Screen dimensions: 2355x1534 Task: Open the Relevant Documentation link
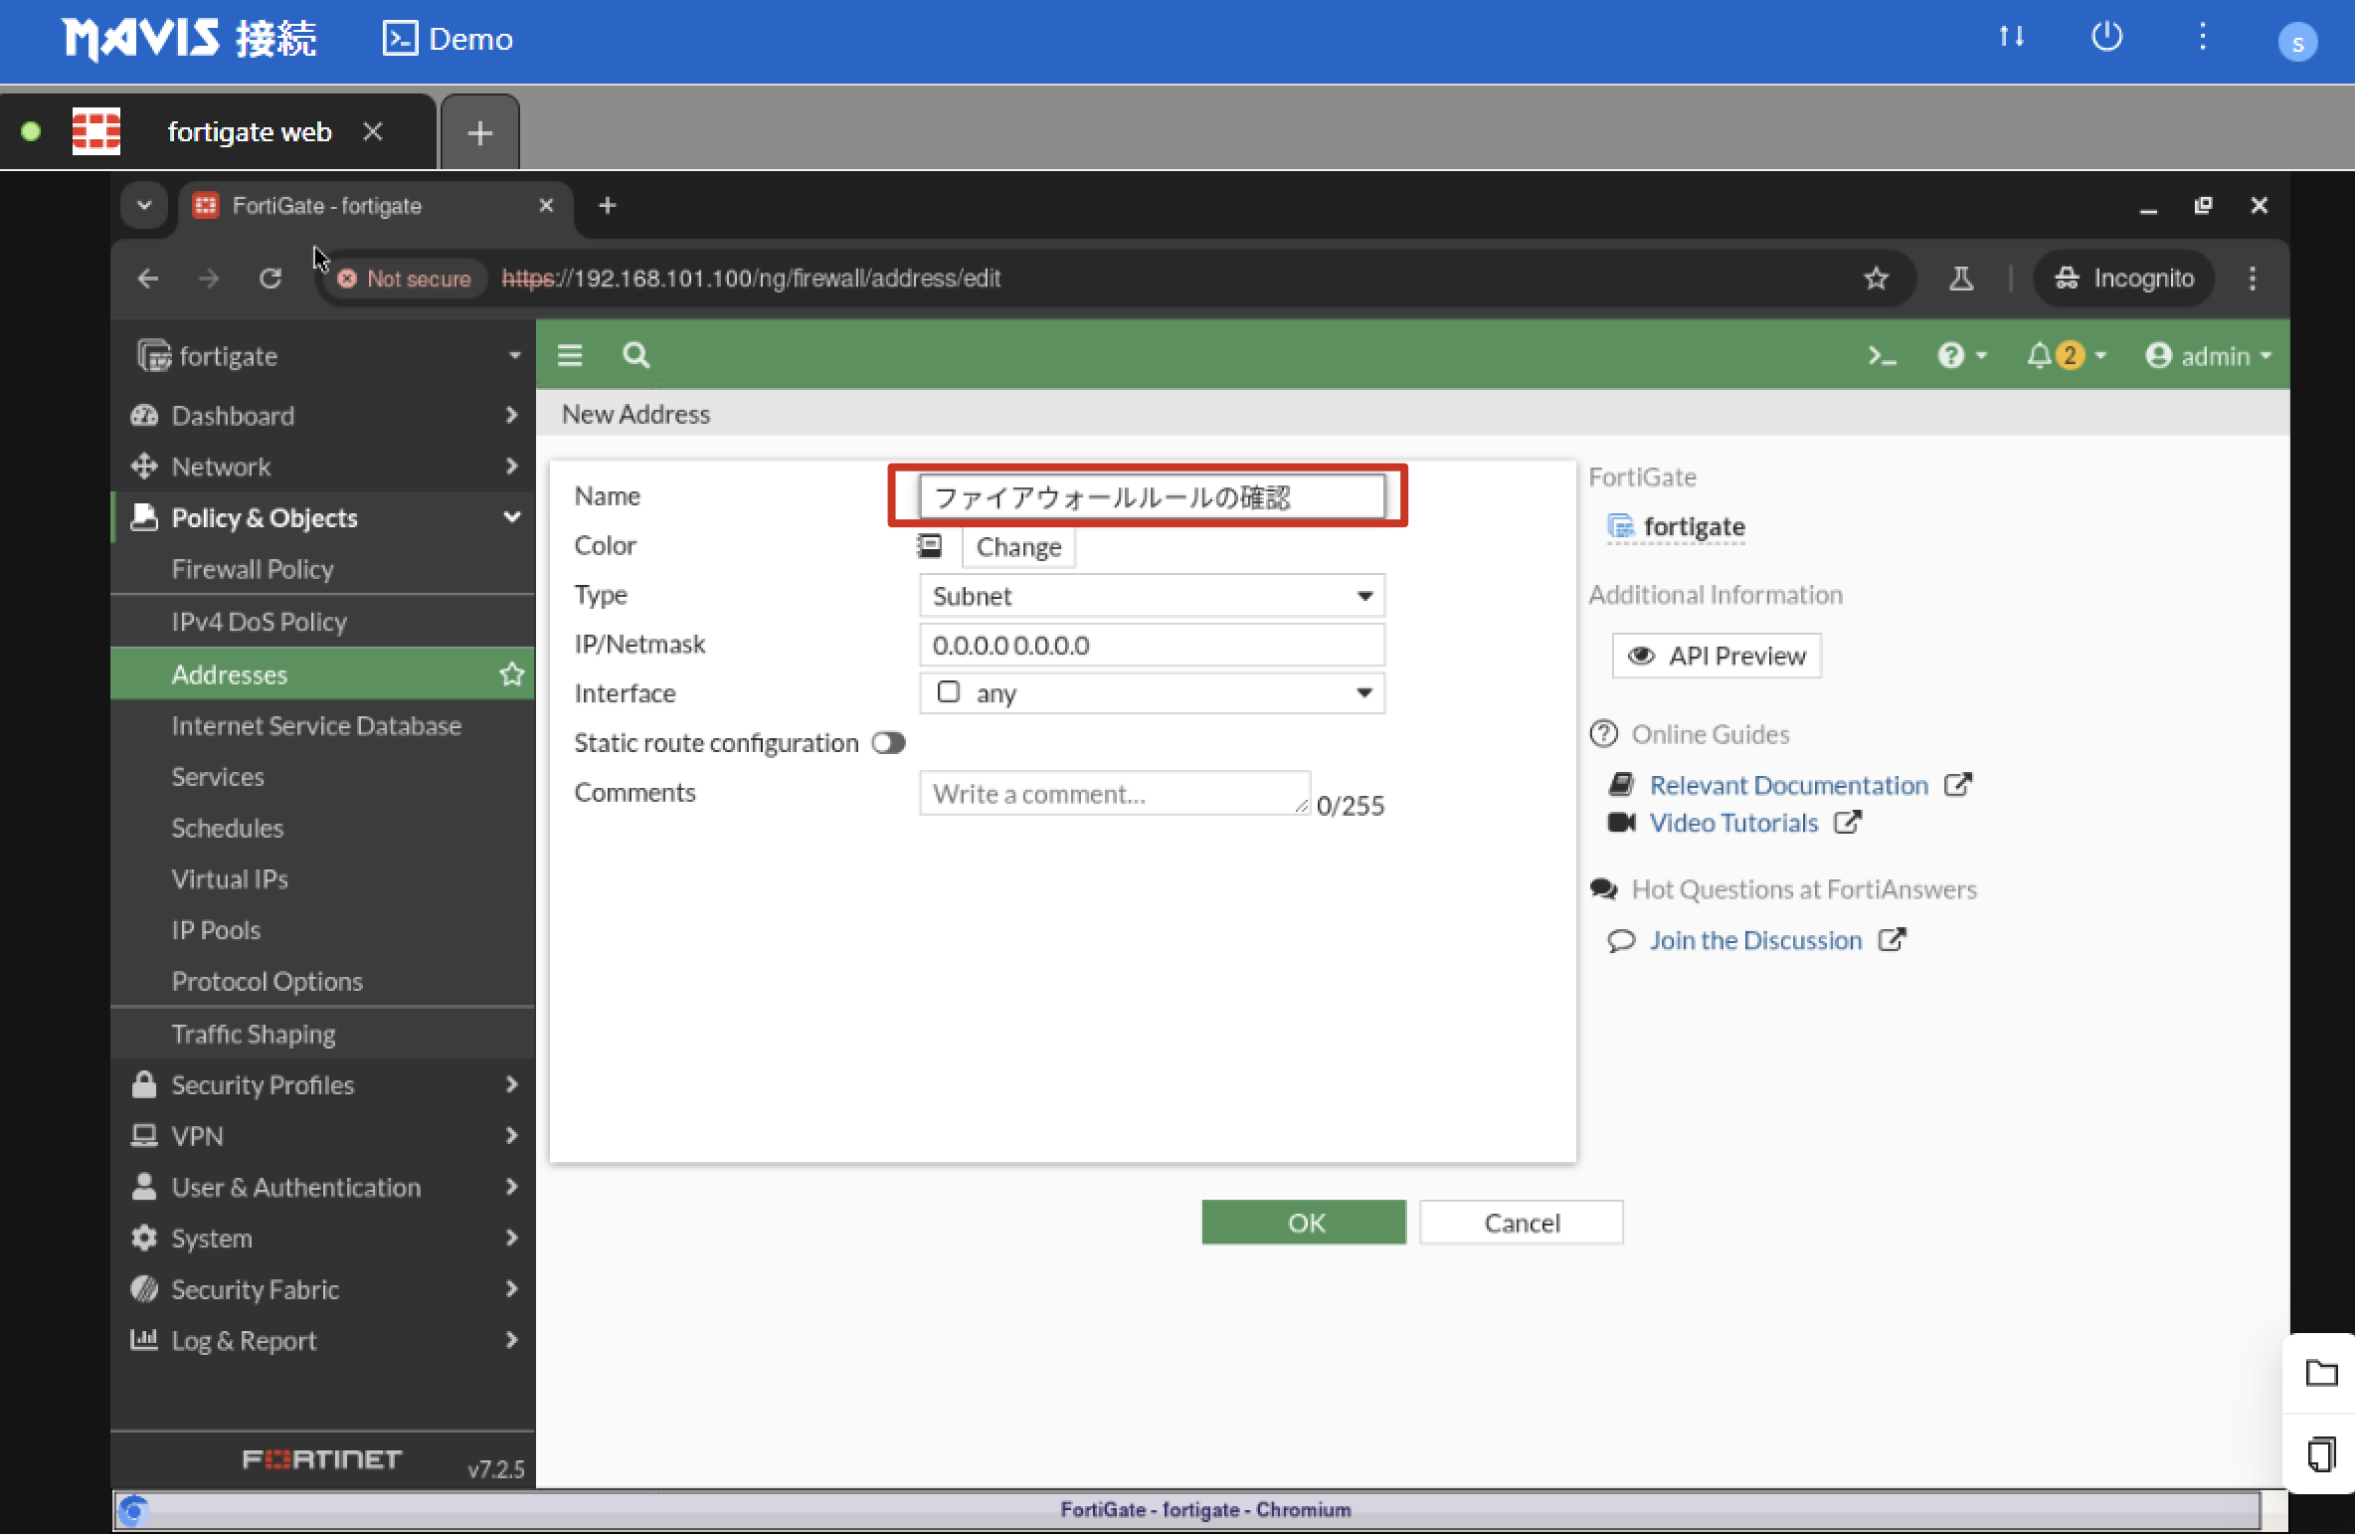tap(1788, 785)
